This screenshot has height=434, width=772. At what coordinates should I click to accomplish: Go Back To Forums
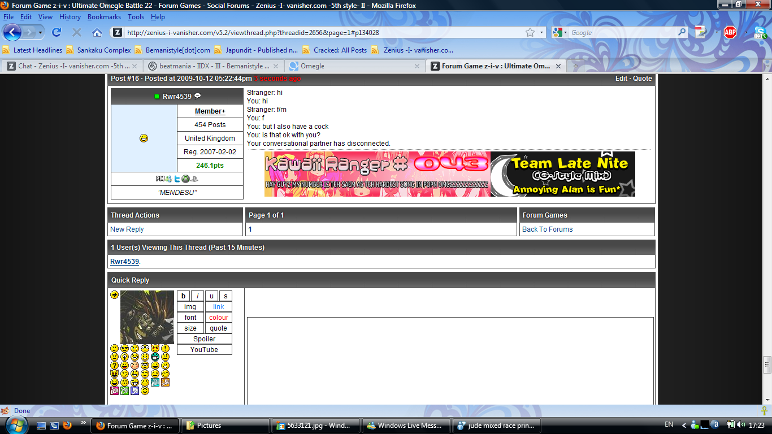[547, 229]
